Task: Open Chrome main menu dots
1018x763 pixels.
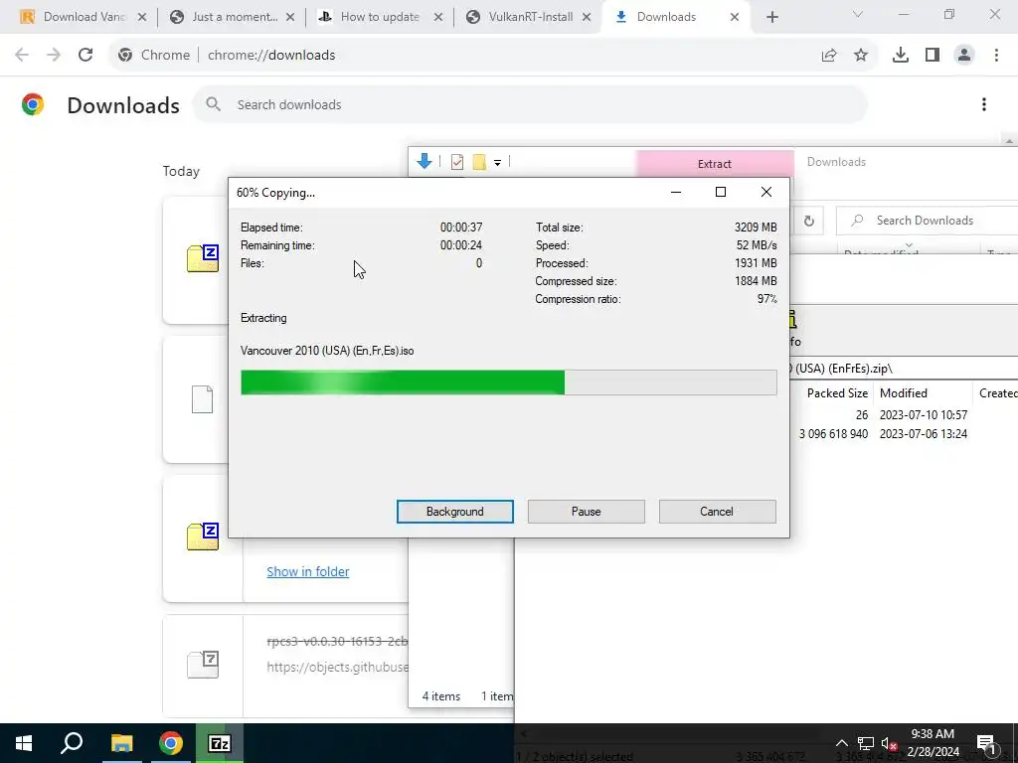Action: click(x=996, y=56)
